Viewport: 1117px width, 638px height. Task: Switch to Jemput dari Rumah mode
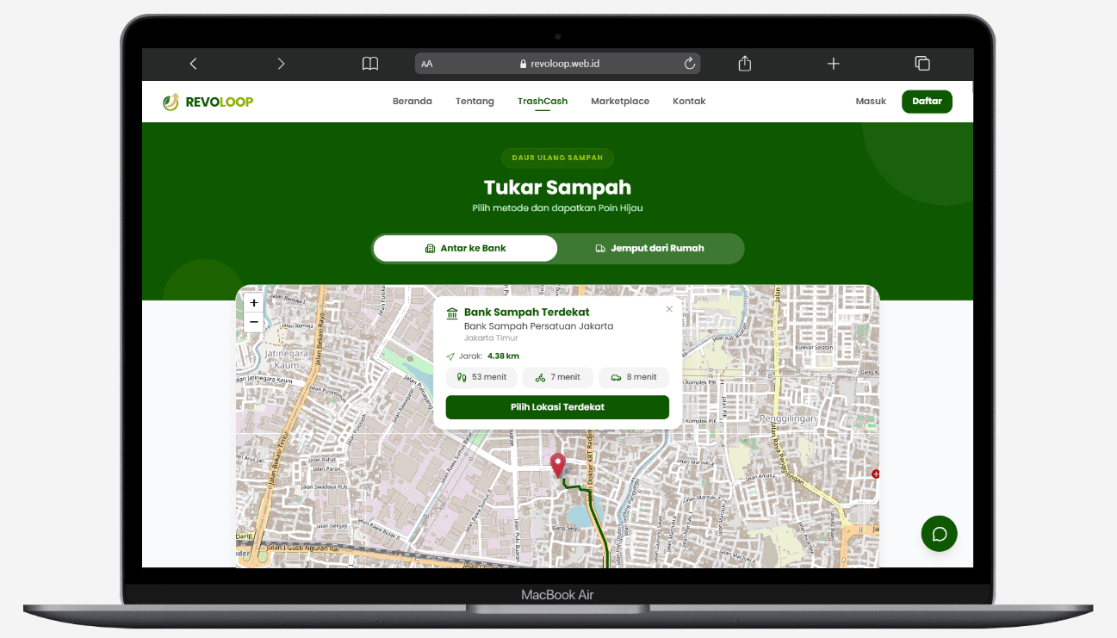click(650, 248)
